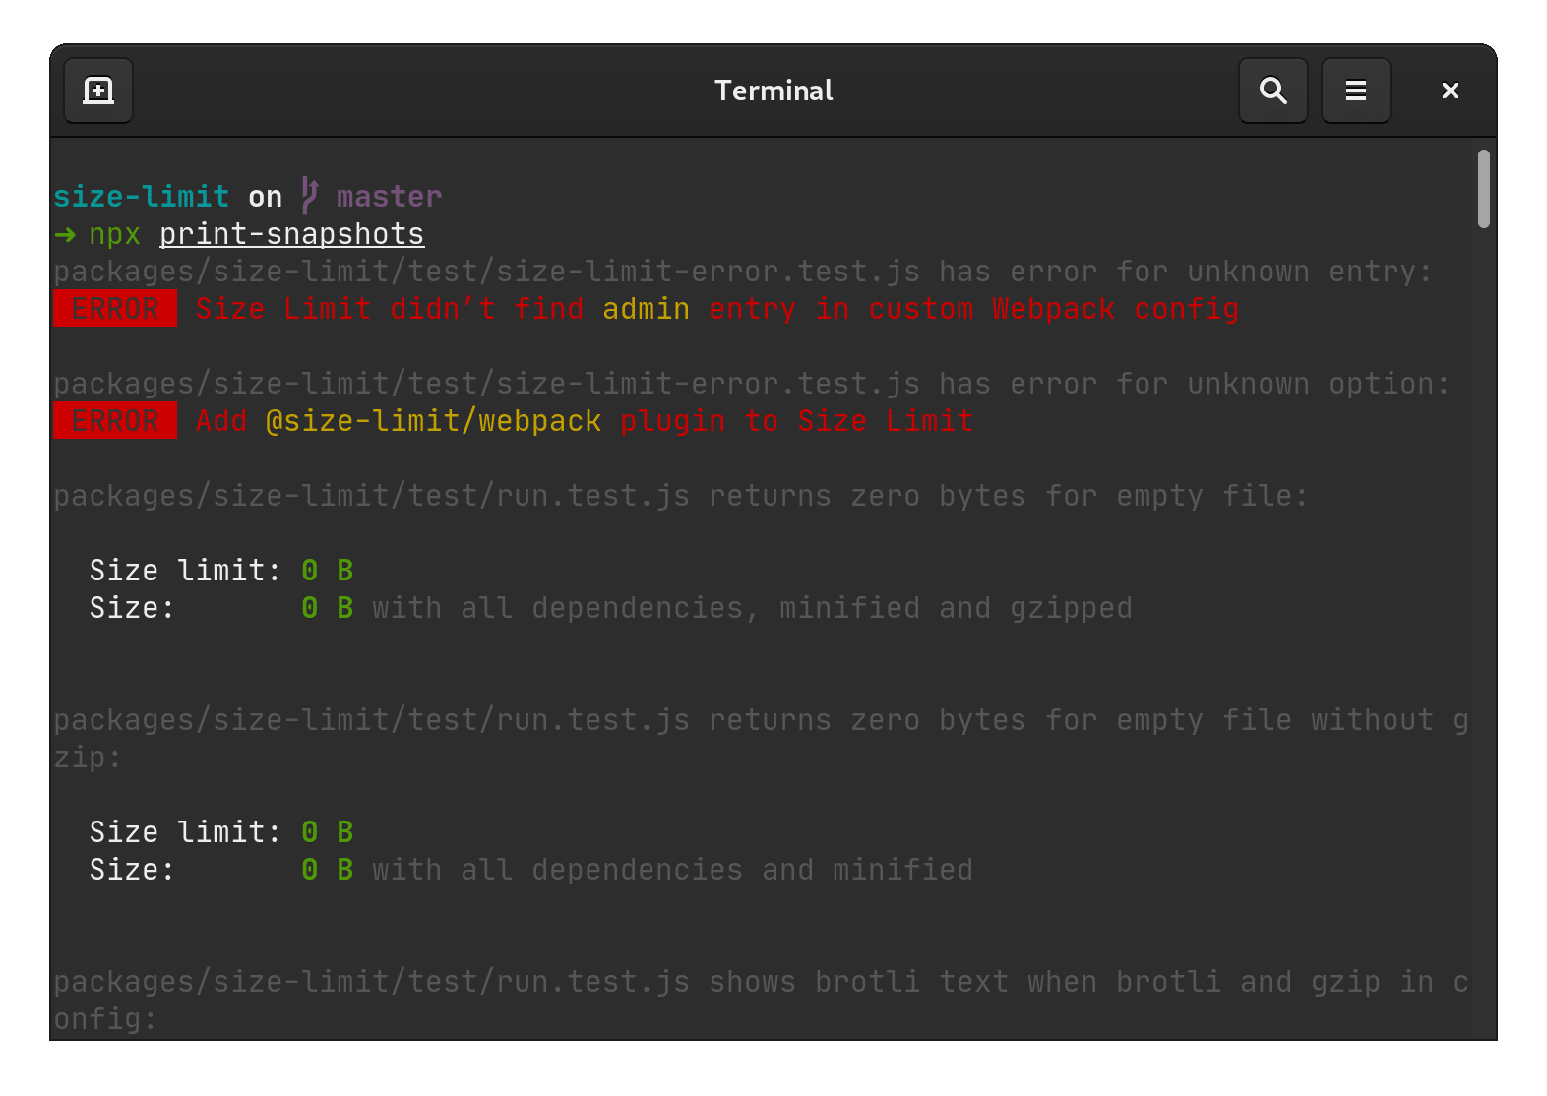Click the underlined print-snapshots command
This screenshot has width=1547, height=1096.
click(292, 234)
